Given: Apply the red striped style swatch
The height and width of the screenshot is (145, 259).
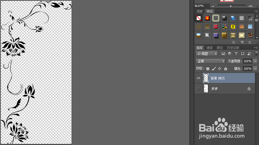Looking at the screenshot, I should pos(216,27).
